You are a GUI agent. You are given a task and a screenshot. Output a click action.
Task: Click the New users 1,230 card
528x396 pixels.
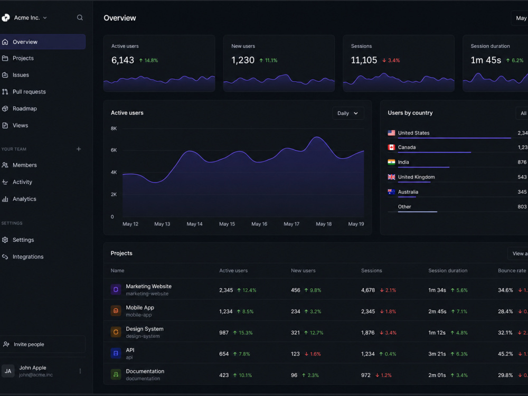tap(279, 63)
